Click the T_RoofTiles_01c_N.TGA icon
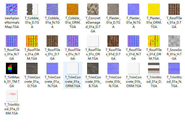This screenshot has height=129, width=185. 72,41
